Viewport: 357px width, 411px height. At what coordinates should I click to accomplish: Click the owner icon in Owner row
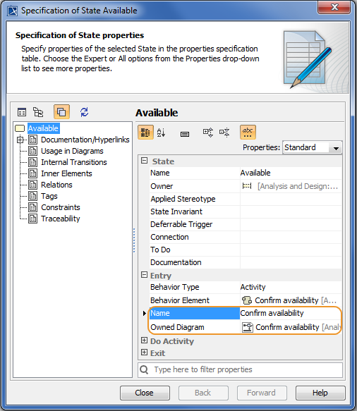(x=247, y=186)
